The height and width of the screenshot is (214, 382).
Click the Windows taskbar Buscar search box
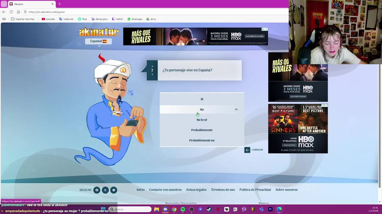[130, 209]
